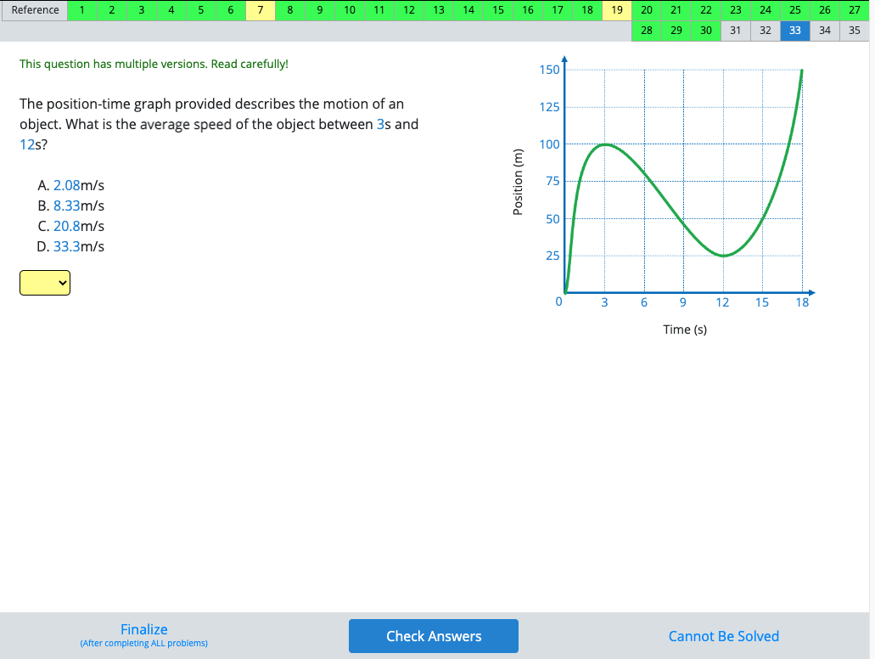Viewport: 875px width, 659px height.
Task: Go to question 15
Action: tap(498, 10)
